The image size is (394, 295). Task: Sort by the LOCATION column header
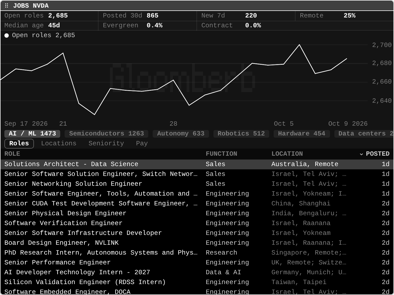point(287,154)
